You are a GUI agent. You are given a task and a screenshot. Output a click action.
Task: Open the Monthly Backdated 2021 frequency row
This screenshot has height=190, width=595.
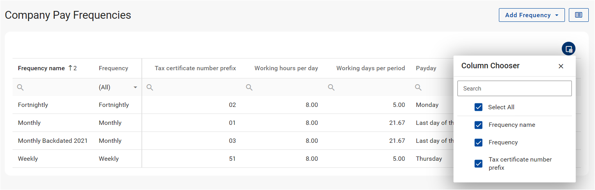coord(53,141)
